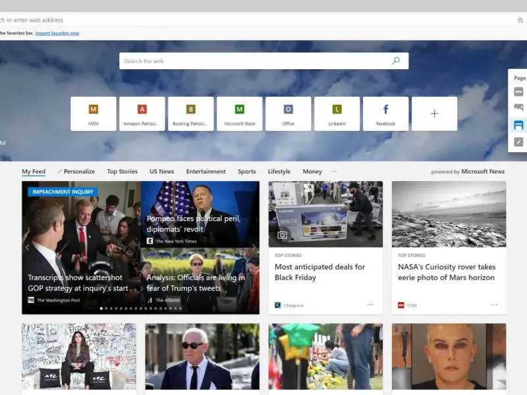Open the Microsoft Store tile
The image size is (527, 395).
pyautogui.click(x=240, y=114)
